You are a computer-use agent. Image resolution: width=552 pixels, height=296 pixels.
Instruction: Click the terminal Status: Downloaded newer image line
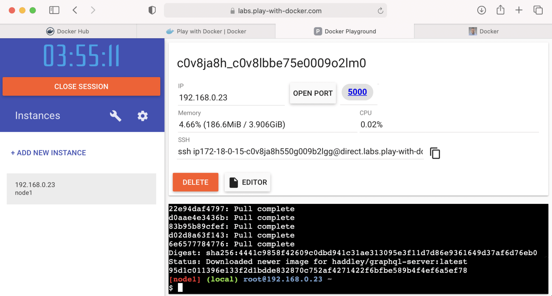coord(318,262)
